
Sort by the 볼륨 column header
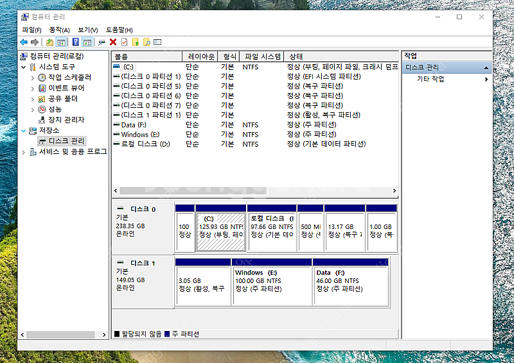pyautogui.click(x=146, y=56)
